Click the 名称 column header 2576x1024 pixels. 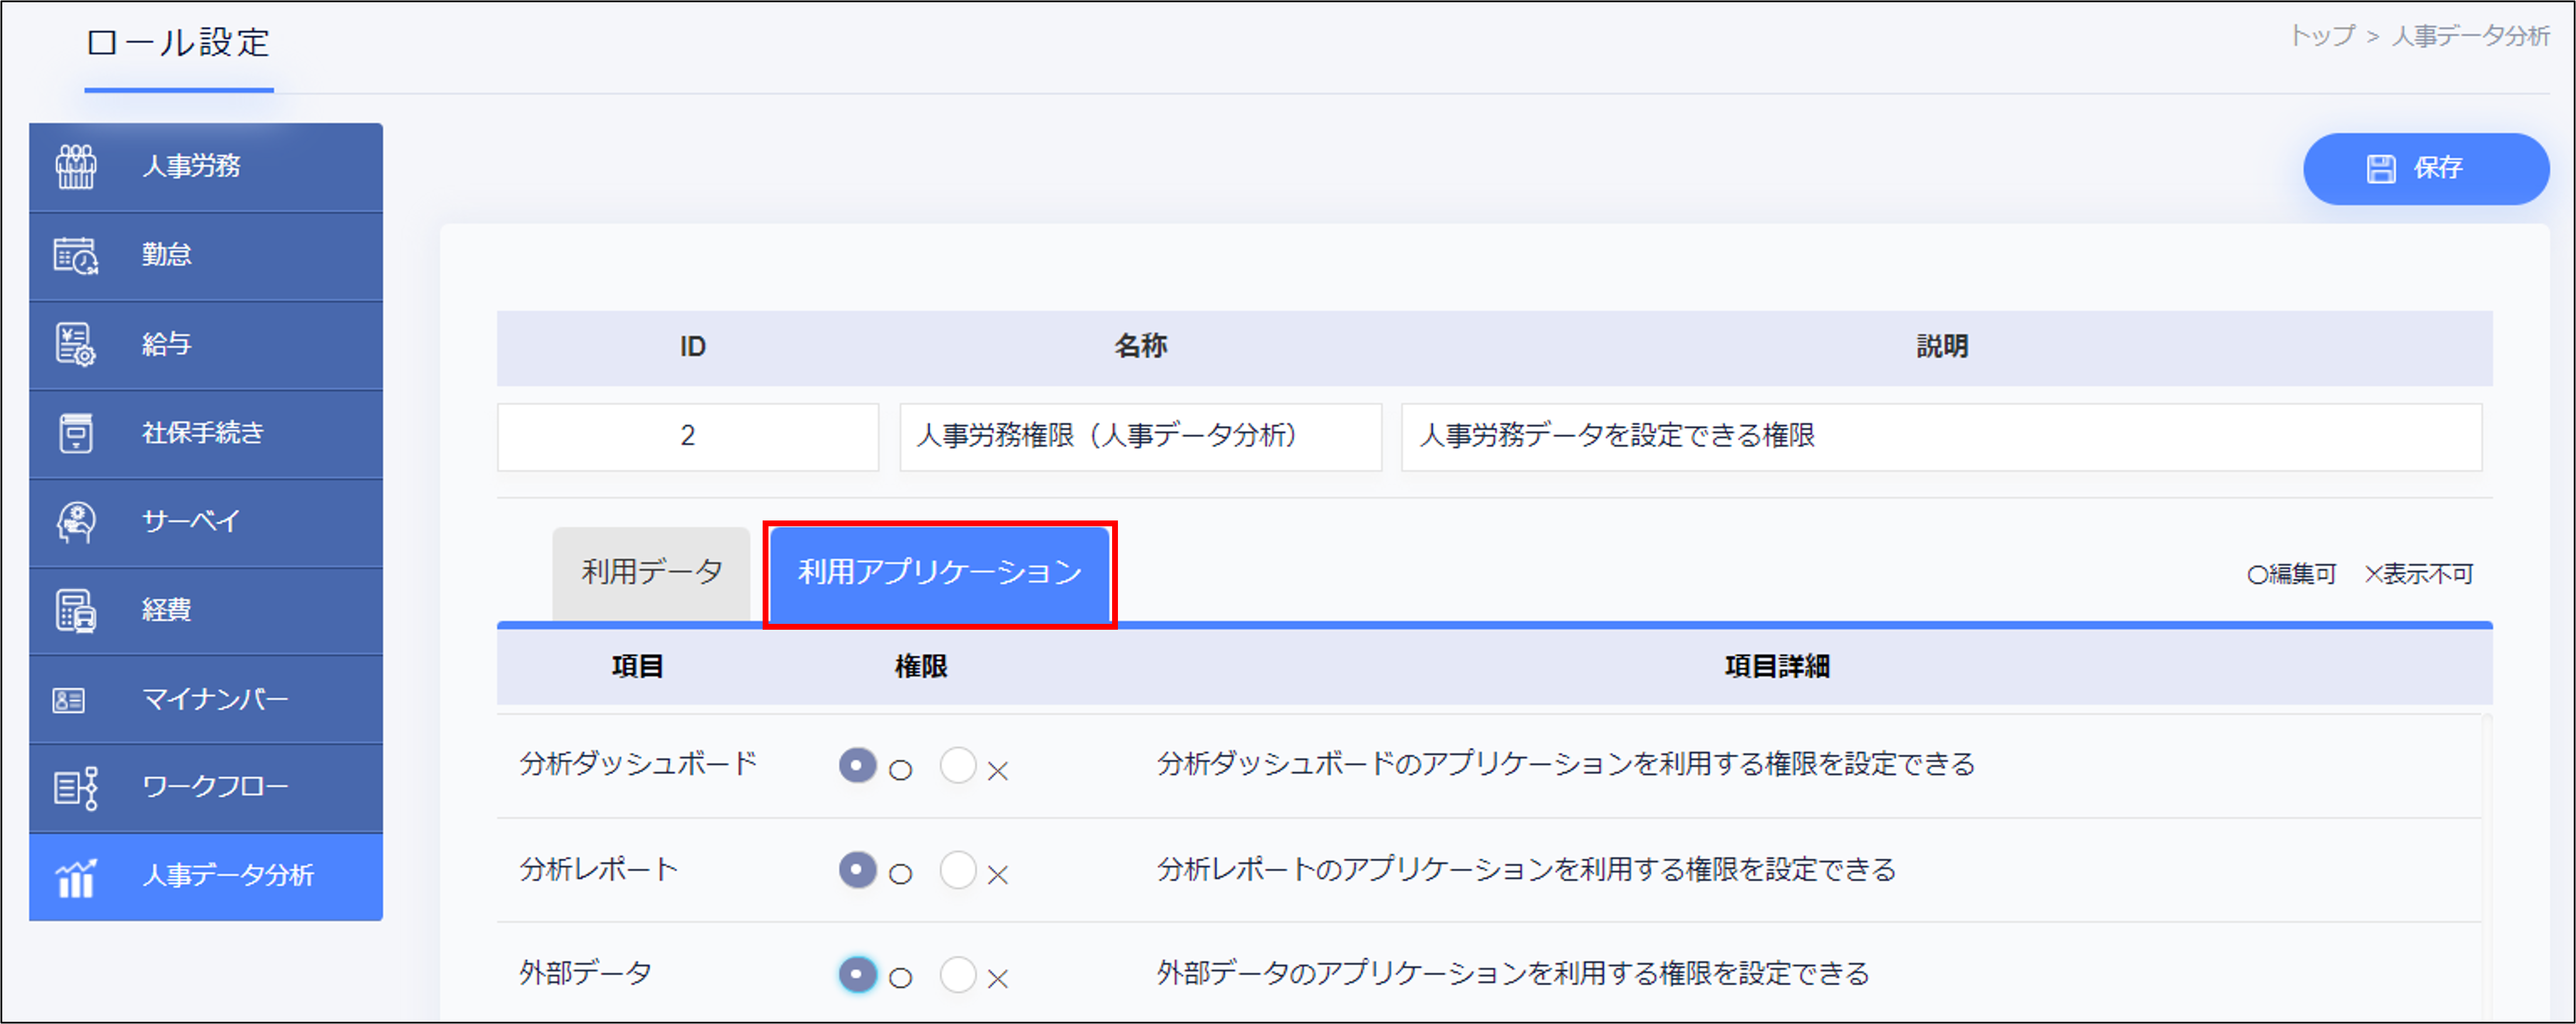point(1141,347)
